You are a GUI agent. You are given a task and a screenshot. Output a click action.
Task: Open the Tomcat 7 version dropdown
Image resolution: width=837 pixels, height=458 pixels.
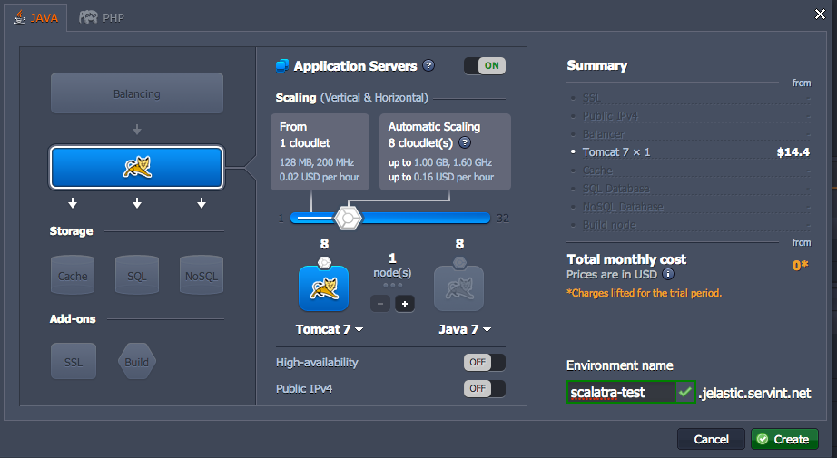(x=330, y=329)
